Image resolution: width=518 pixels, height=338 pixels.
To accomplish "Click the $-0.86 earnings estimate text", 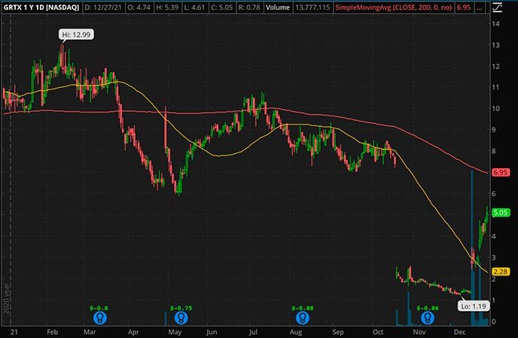I will [x=428, y=308].
